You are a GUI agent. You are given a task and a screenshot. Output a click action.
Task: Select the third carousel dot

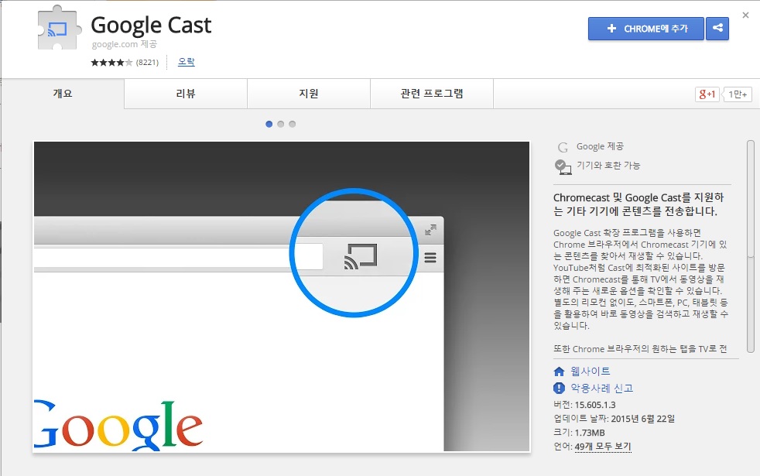tap(293, 123)
